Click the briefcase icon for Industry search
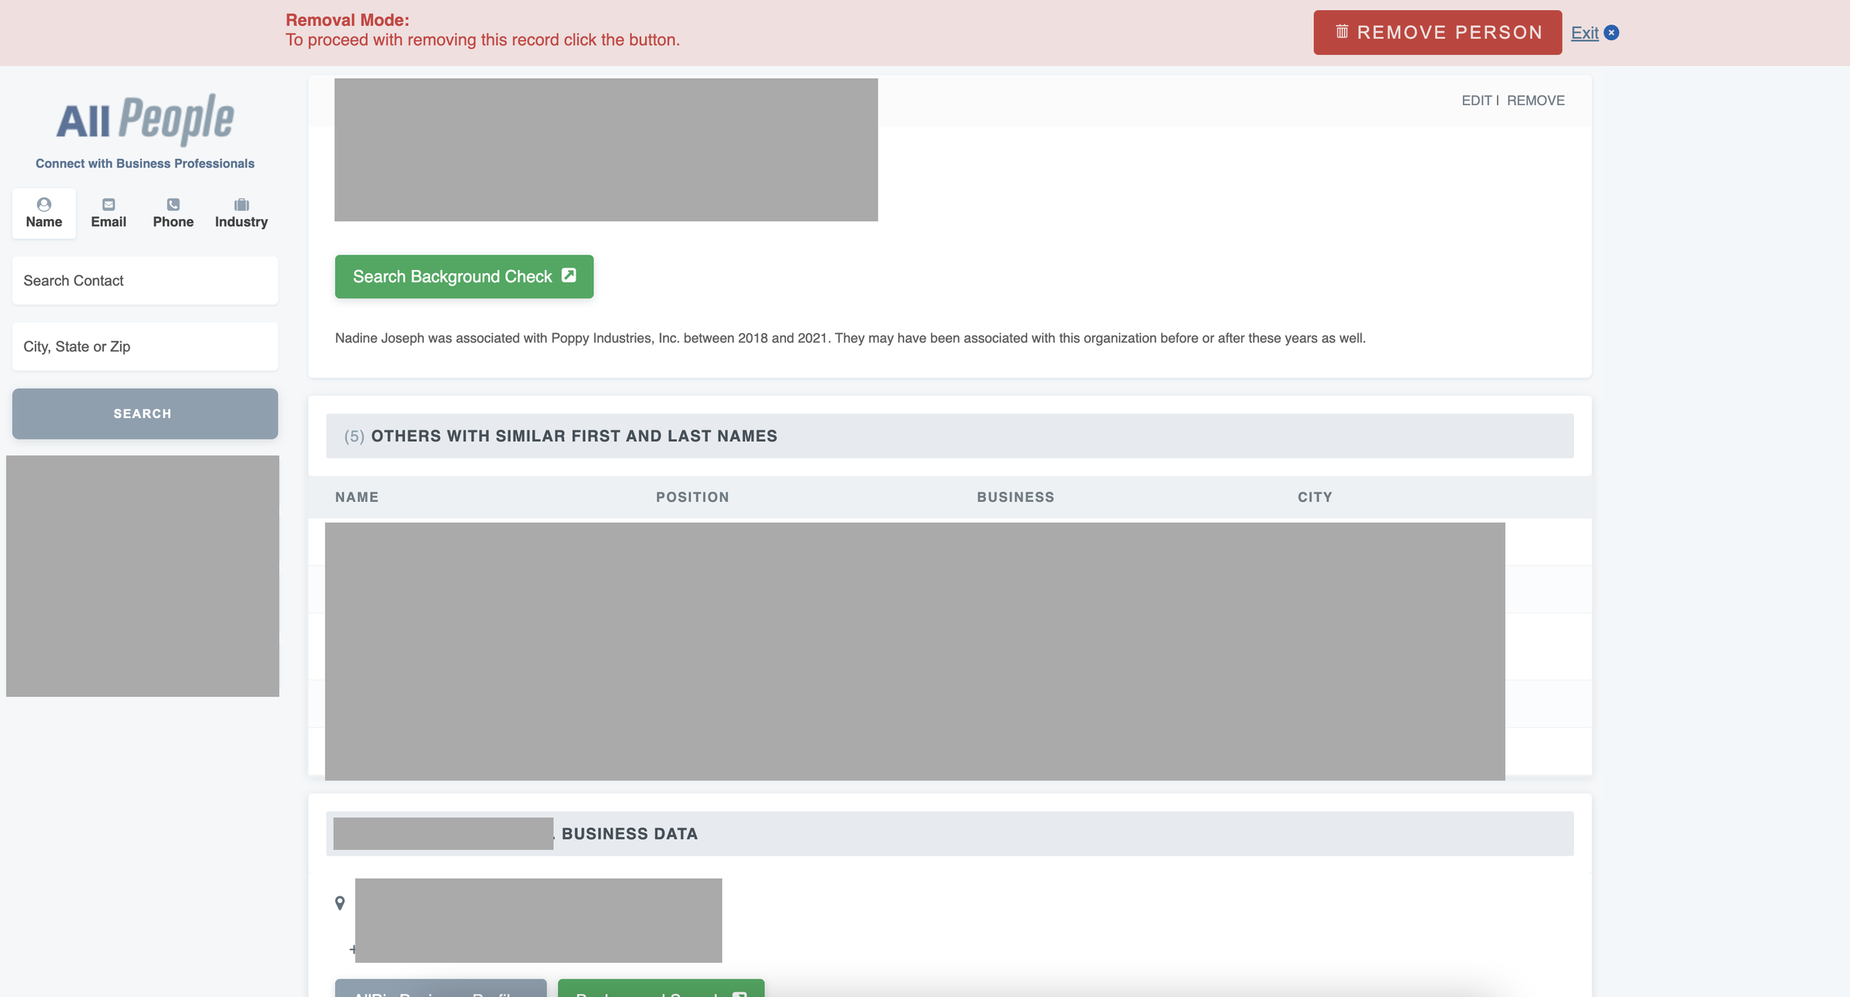The height and width of the screenshot is (997, 1850). 241,204
